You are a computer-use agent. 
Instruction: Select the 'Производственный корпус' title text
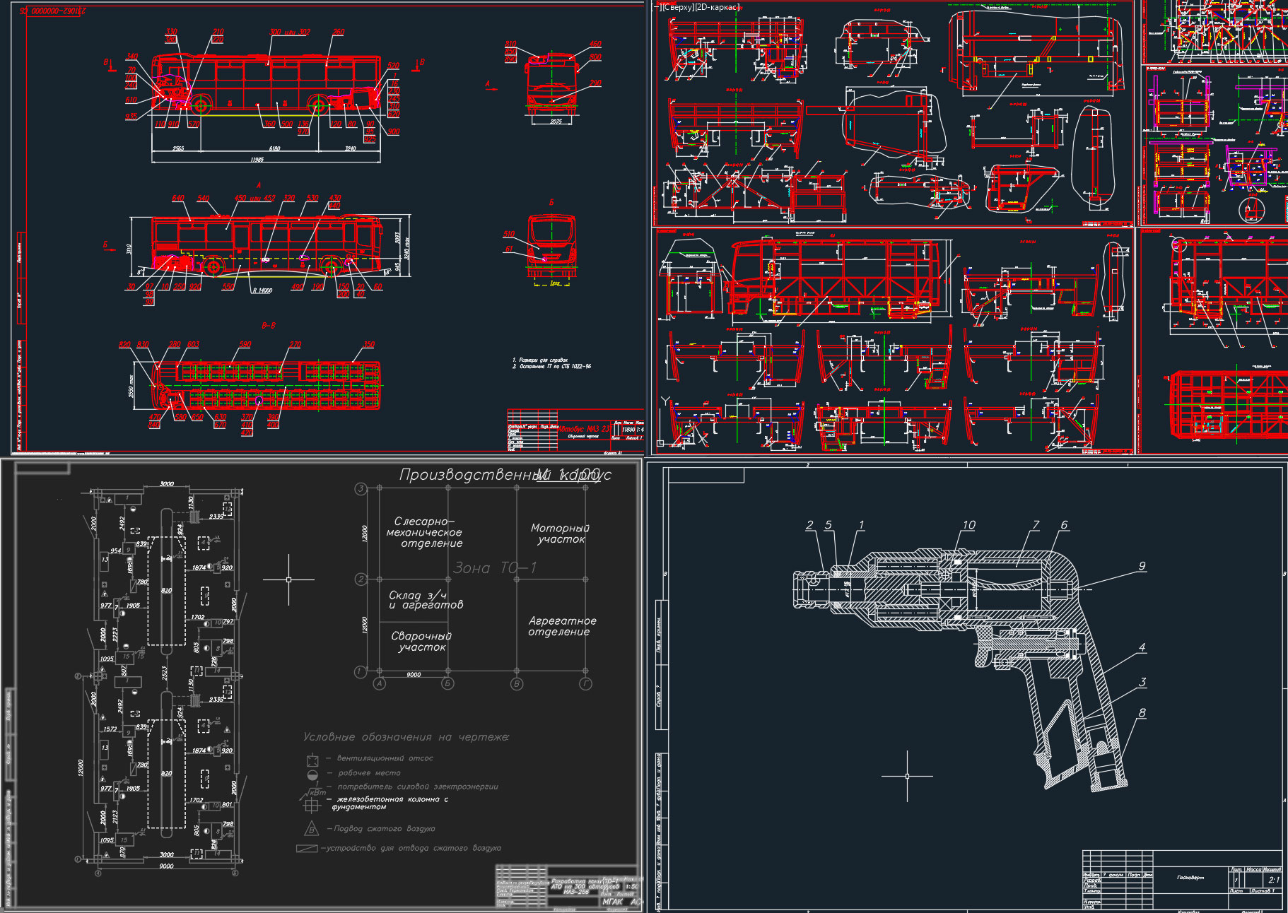point(505,475)
